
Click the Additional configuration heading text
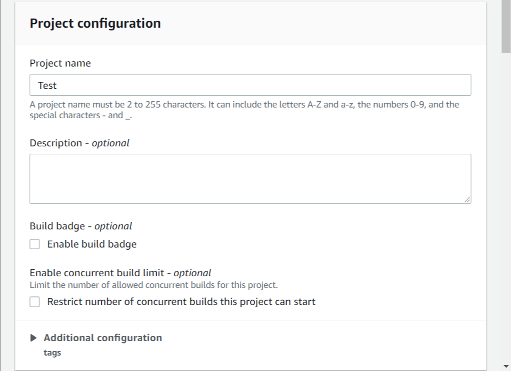pos(103,338)
